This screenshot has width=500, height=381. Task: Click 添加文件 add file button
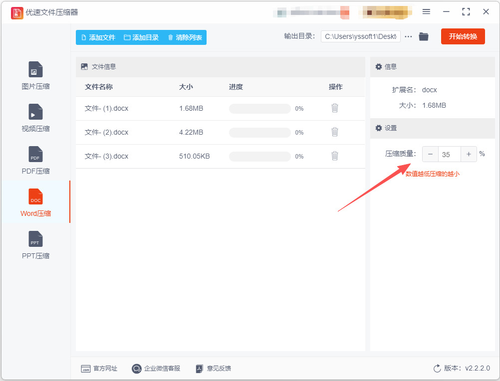tap(98, 37)
